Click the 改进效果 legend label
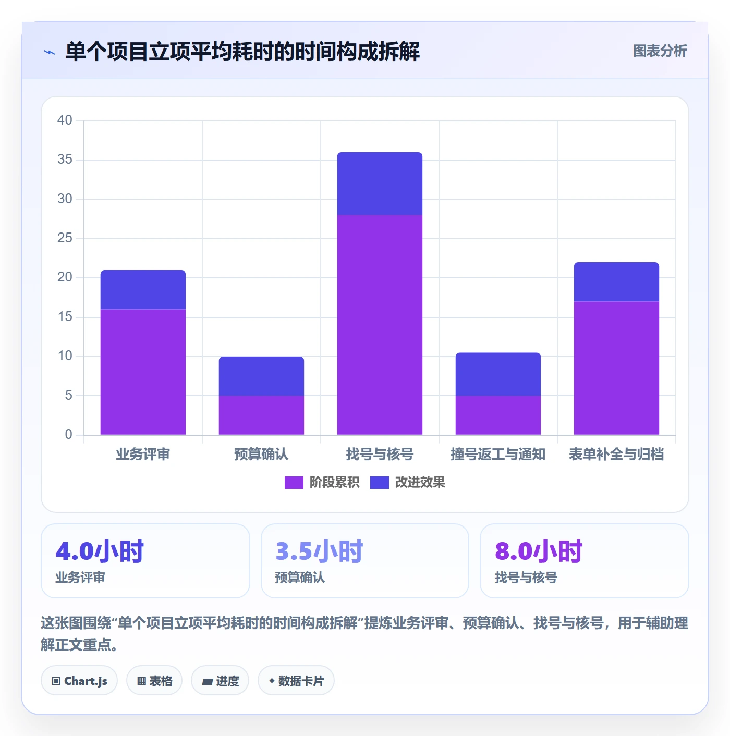Image resolution: width=730 pixels, height=736 pixels. click(x=420, y=483)
